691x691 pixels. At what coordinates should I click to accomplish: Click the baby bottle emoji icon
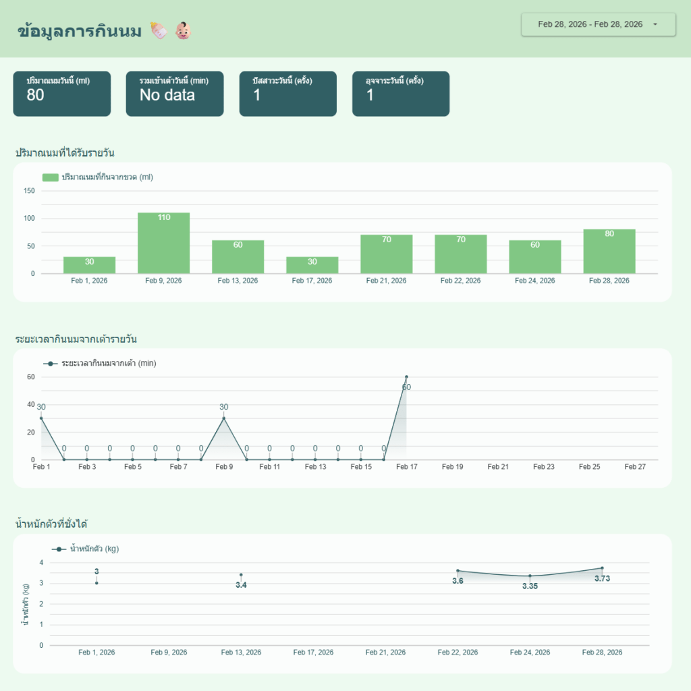tap(159, 30)
